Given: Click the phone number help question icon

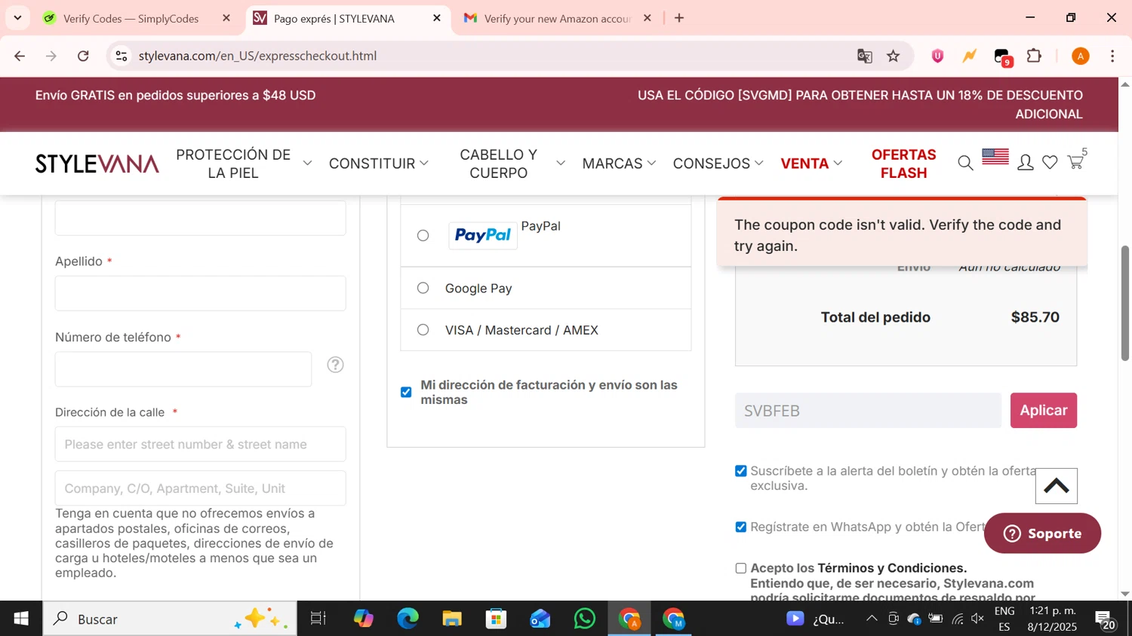Looking at the screenshot, I should pyautogui.click(x=335, y=365).
